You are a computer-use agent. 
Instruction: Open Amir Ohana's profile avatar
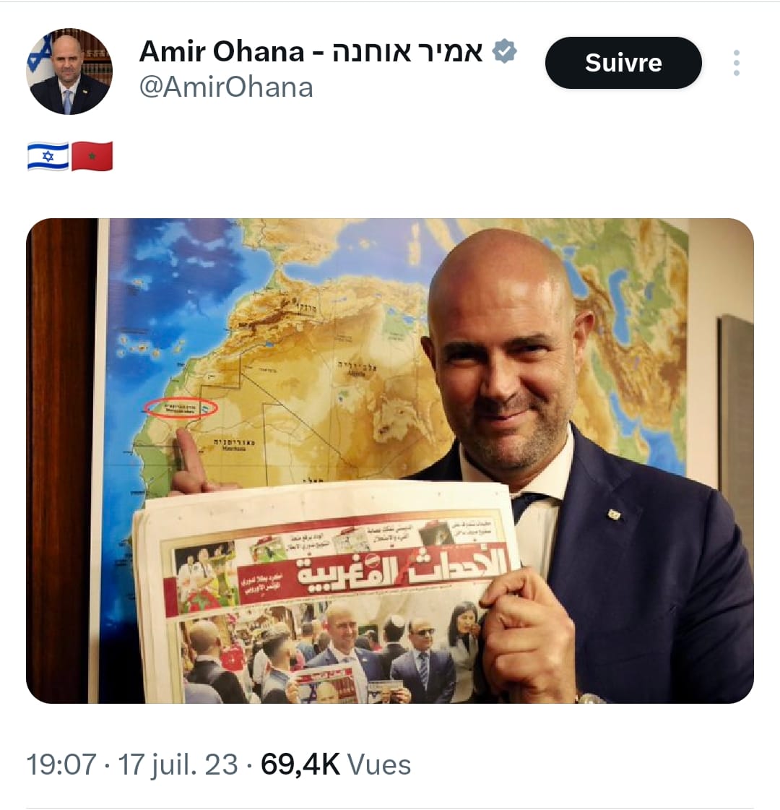tap(69, 72)
